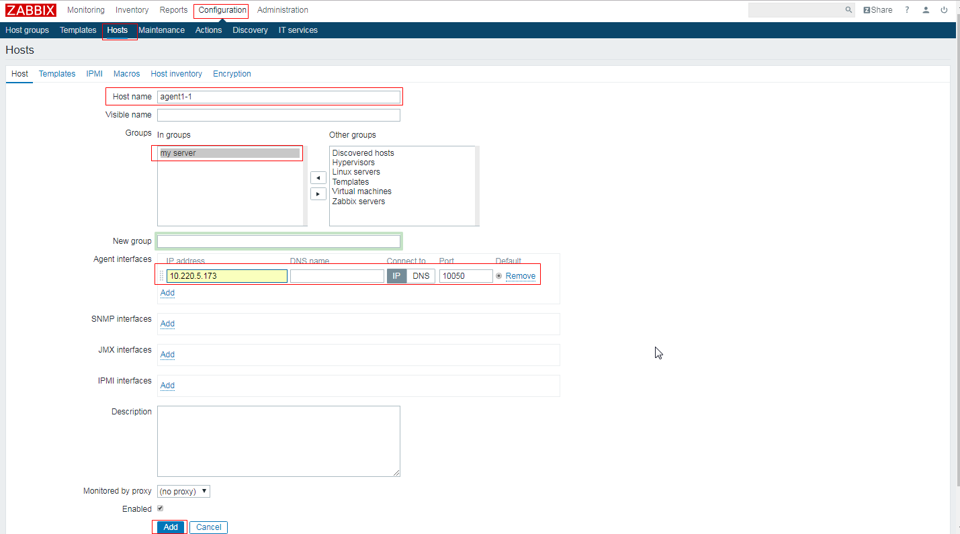The width and height of the screenshot is (960, 534).
Task: Click the Host name field
Action: (279, 97)
